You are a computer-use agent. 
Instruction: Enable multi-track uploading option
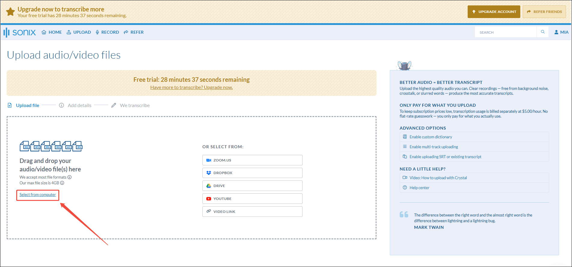coord(474,147)
